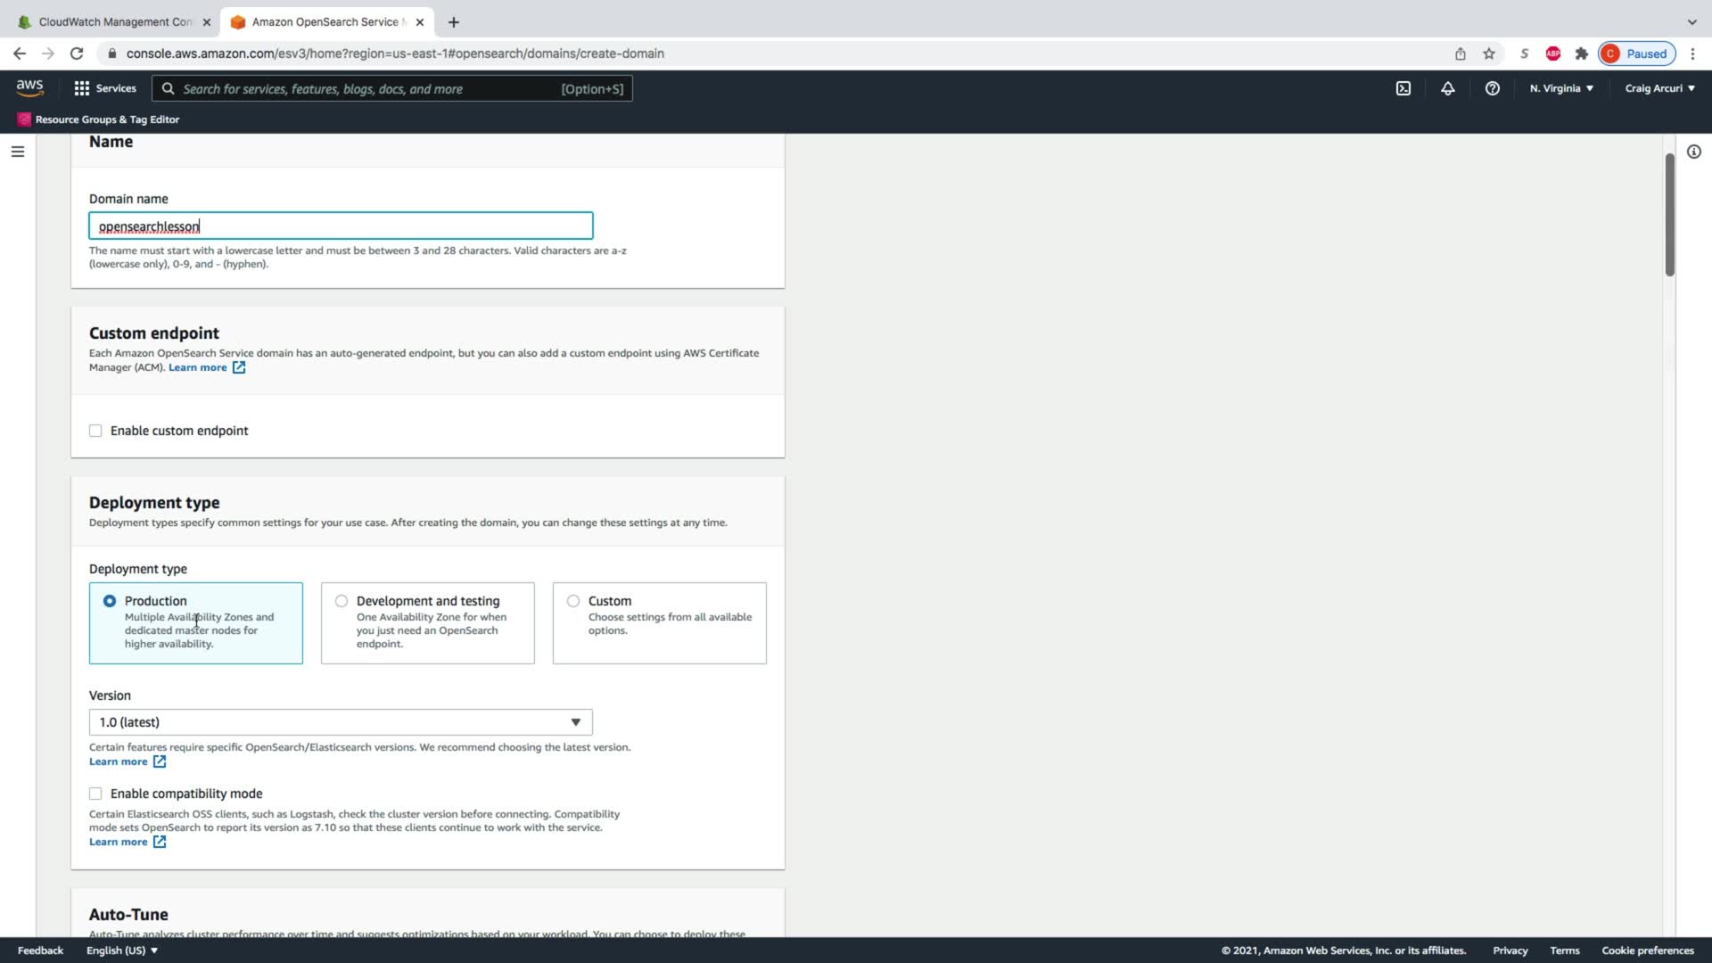This screenshot has width=1712, height=963.
Task: Open the AWS Services grid menu
Action: click(105, 88)
